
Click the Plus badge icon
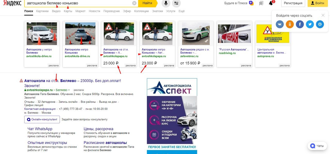[x=251, y=3]
